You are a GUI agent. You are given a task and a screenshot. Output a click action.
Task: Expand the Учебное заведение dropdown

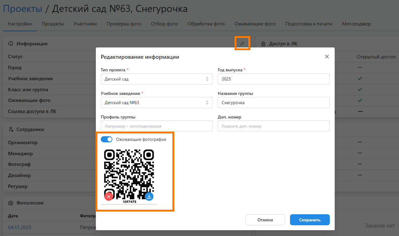156,103
